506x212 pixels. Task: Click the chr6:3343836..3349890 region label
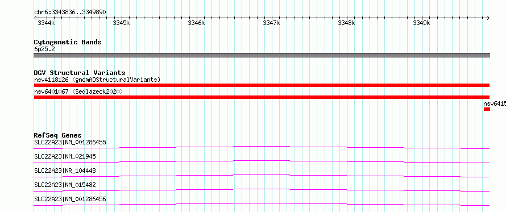70,12
